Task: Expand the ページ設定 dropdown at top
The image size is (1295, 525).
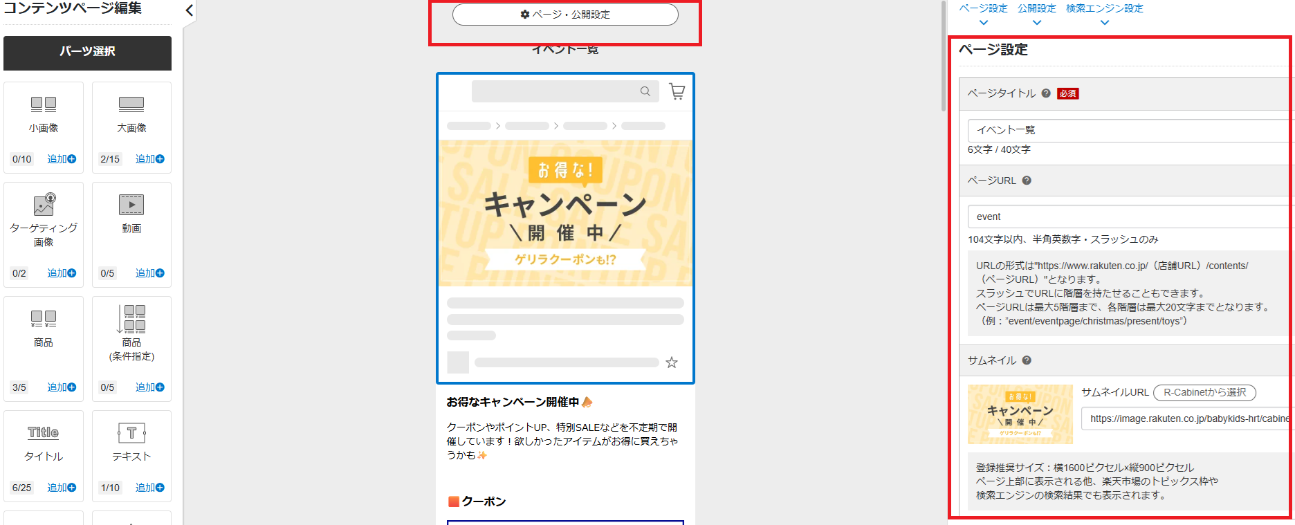Action: click(983, 14)
